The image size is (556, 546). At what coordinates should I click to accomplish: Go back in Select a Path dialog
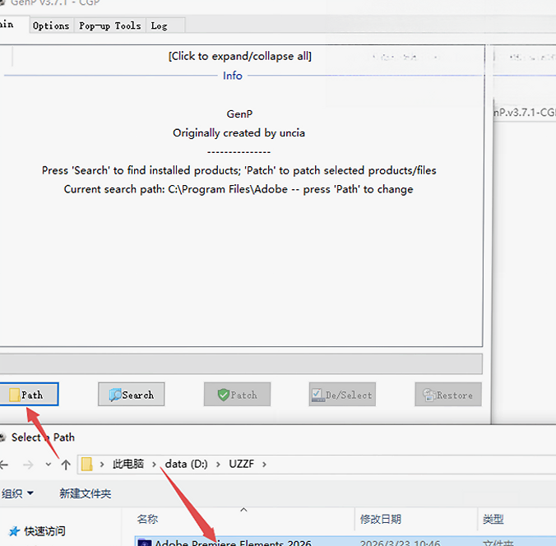tap(4, 464)
